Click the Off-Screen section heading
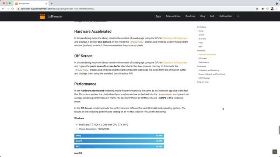 coord(84,56)
